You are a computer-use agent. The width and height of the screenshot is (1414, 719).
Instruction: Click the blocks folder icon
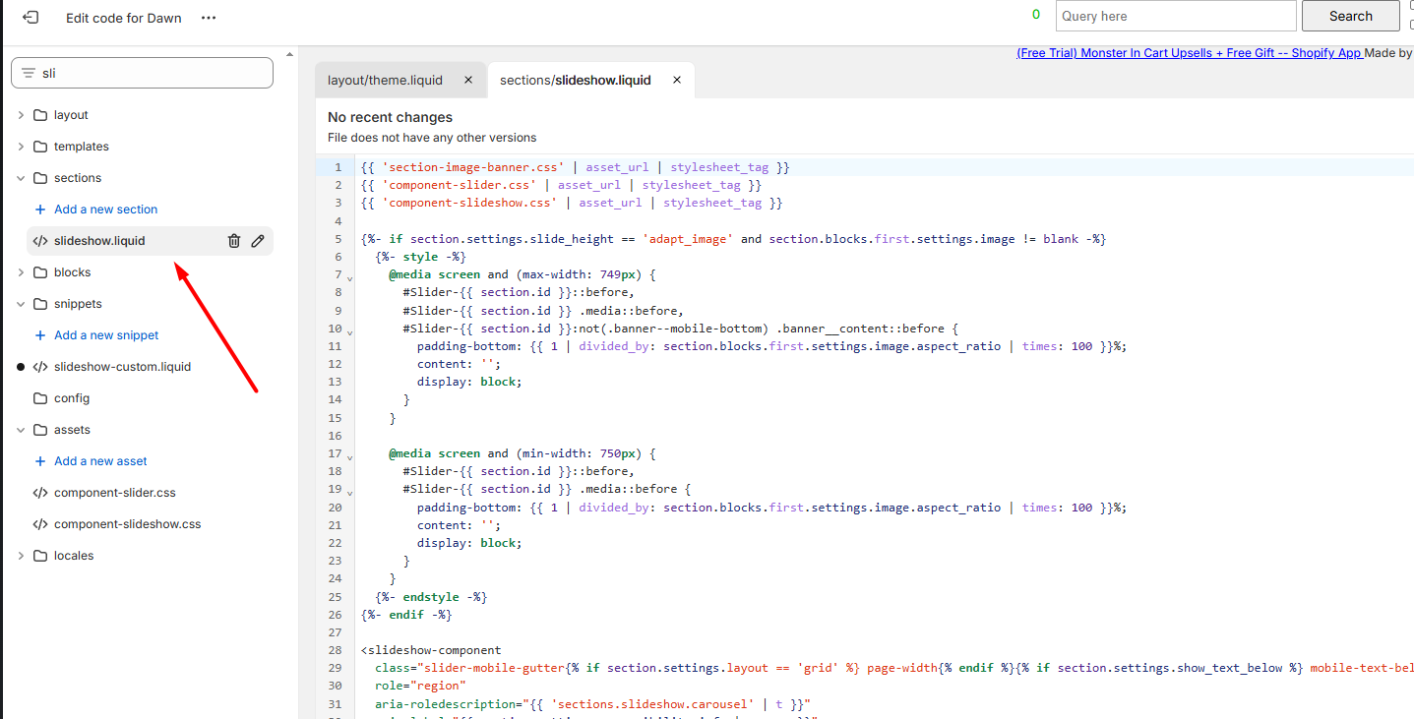[x=40, y=272]
